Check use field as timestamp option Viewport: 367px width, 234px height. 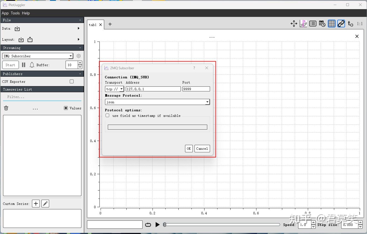click(x=108, y=115)
